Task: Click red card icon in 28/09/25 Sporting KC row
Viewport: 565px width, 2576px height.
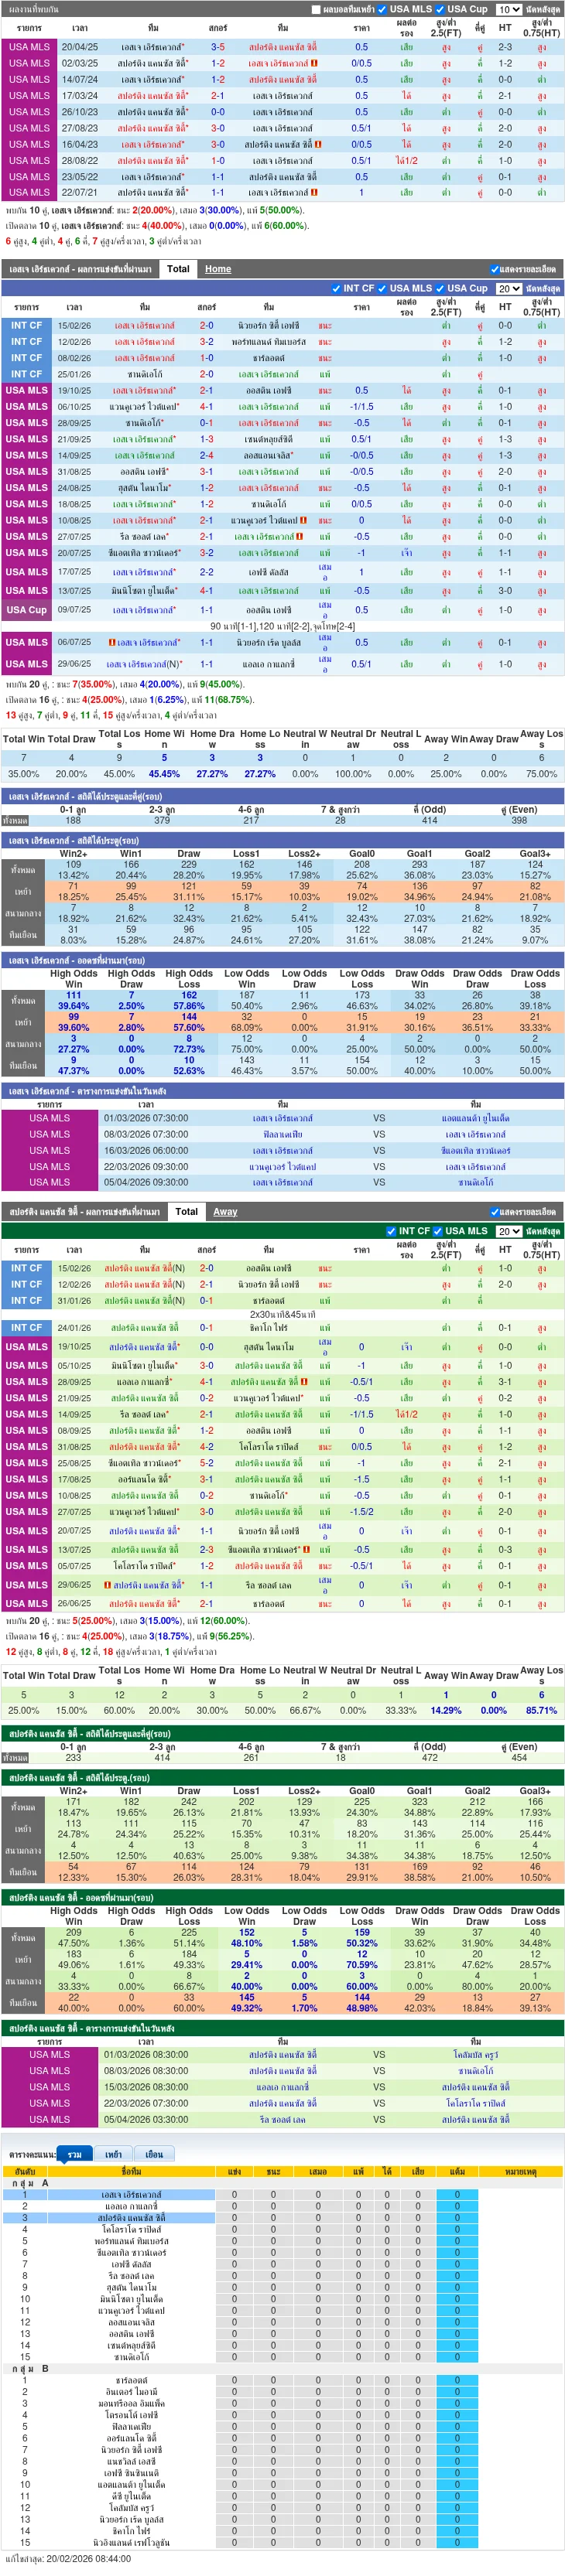Action: pos(304,1382)
